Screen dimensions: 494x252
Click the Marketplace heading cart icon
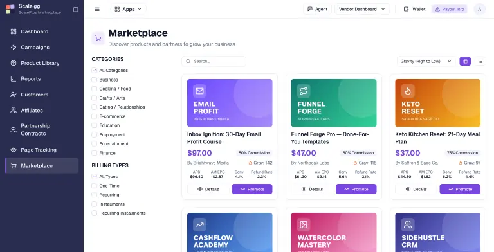[98, 39]
